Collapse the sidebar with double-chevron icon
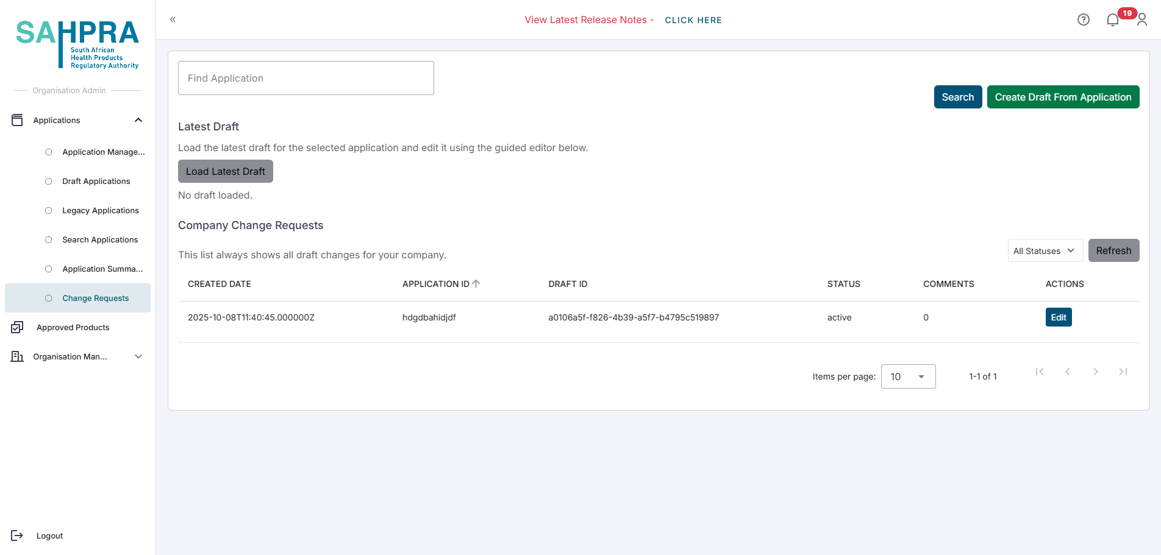Viewport: 1161px width, 555px height. (173, 19)
